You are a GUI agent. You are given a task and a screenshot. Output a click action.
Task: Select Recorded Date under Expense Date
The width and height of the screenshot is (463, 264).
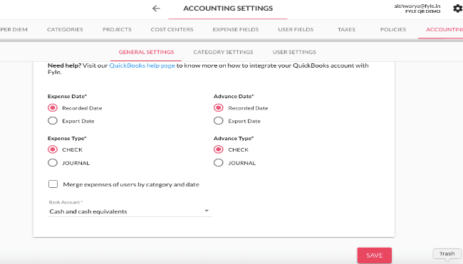click(x=53, y=108)
